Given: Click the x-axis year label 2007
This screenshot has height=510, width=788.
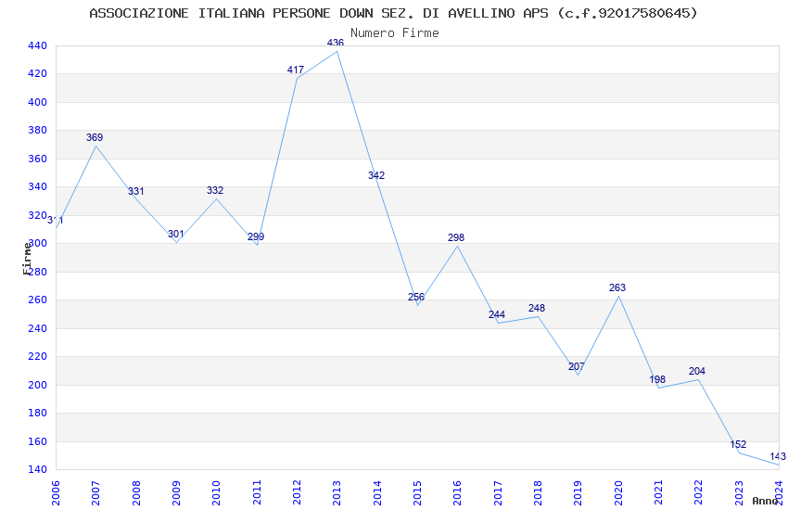Looking at the screenshot, I should 95,492.
